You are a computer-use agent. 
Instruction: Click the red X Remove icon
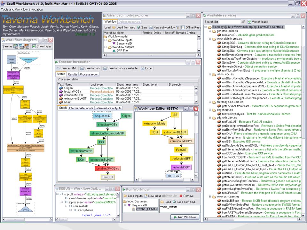181,196
